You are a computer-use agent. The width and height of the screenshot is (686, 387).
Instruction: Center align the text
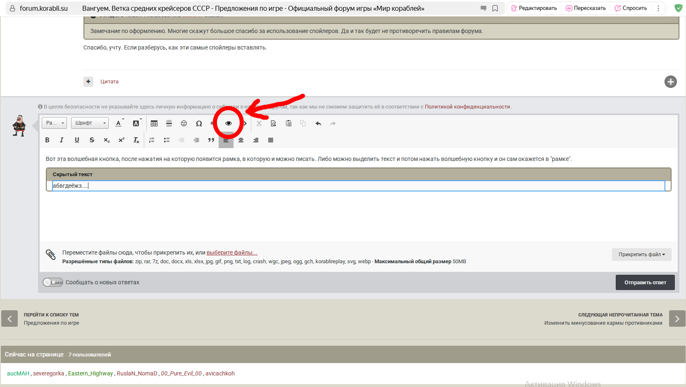[241, 140]
